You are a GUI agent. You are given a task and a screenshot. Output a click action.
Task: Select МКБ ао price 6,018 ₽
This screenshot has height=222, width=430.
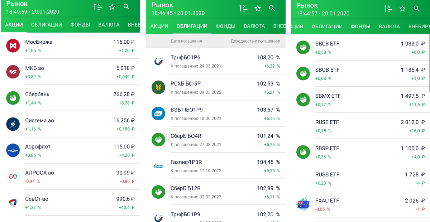pos(125,68)
